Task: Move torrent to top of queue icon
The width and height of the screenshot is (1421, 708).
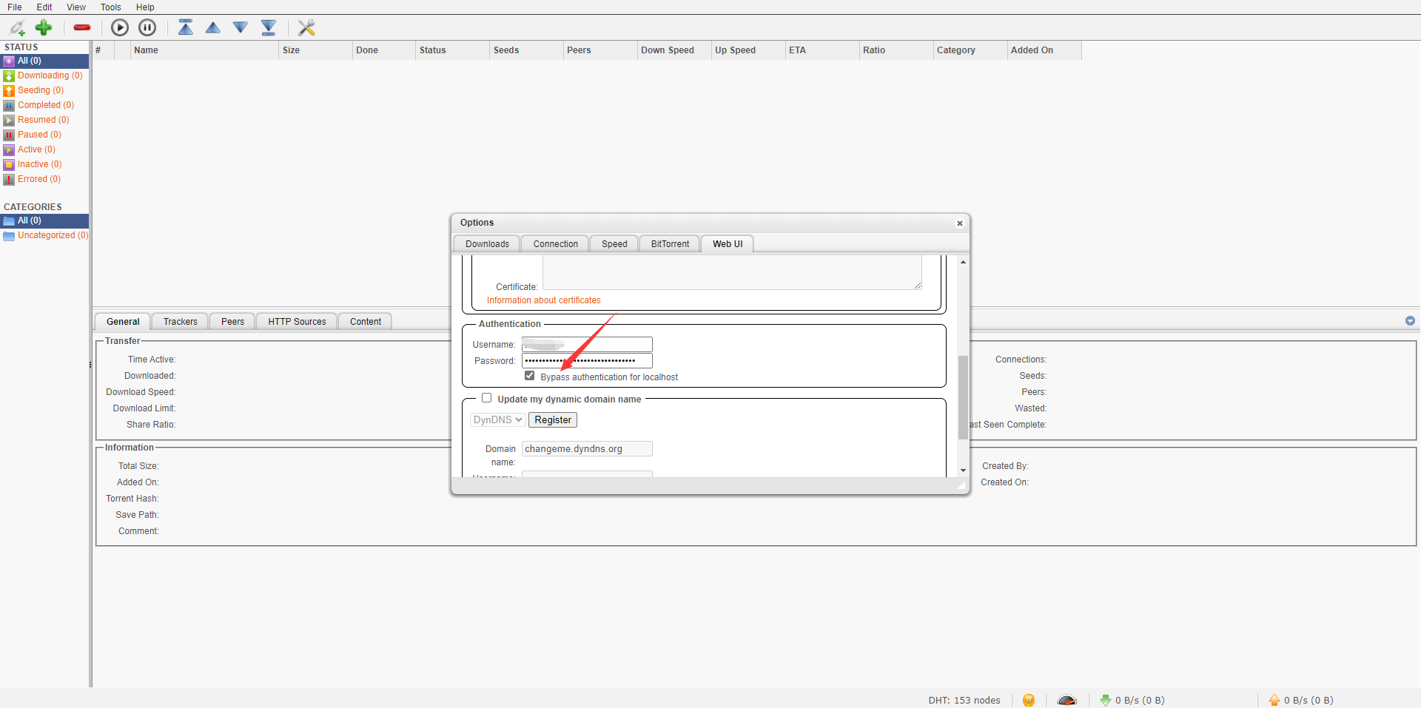Action: (185, 27)
